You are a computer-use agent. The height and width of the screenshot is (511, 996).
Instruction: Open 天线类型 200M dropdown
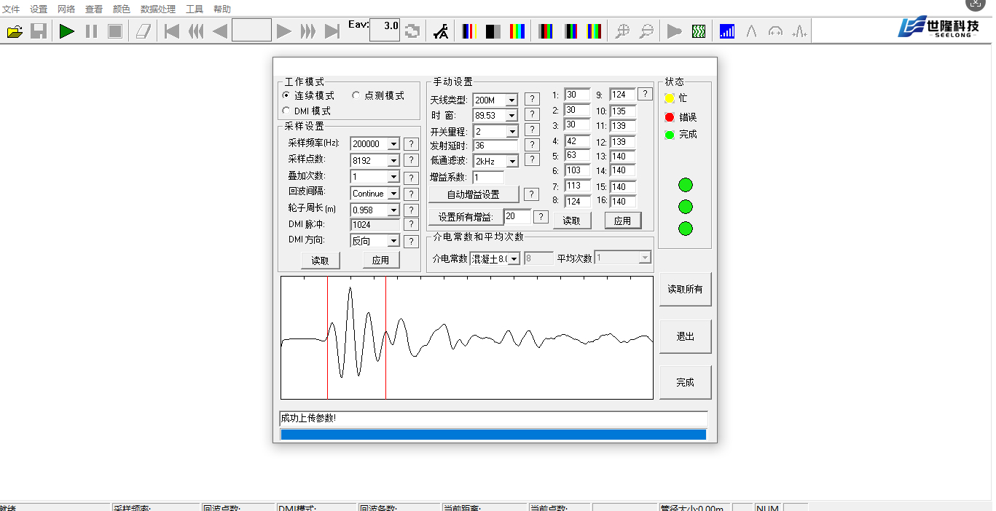511,100
